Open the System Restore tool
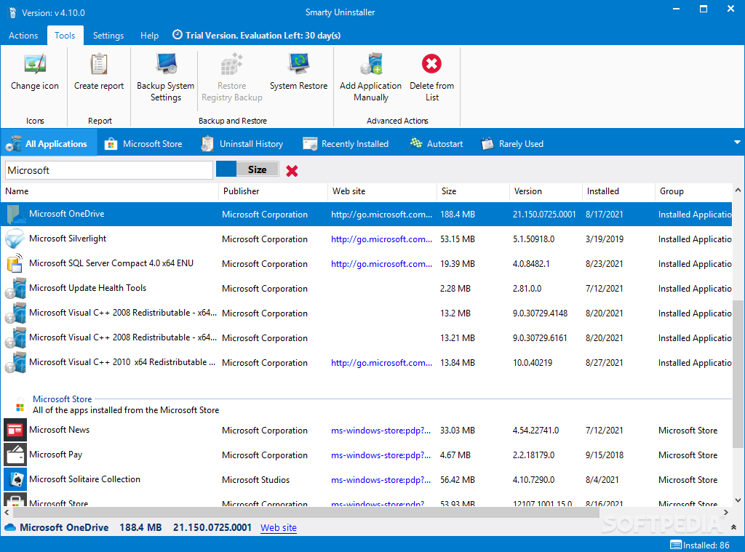This screenshot has height=552, width=745. pos(298,74)
